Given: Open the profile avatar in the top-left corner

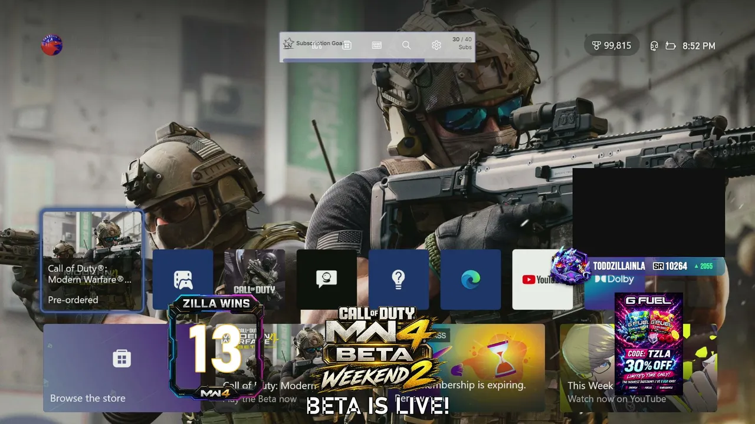Looking at the screenshot, I should pyautogui.click(x=52, y=45).
